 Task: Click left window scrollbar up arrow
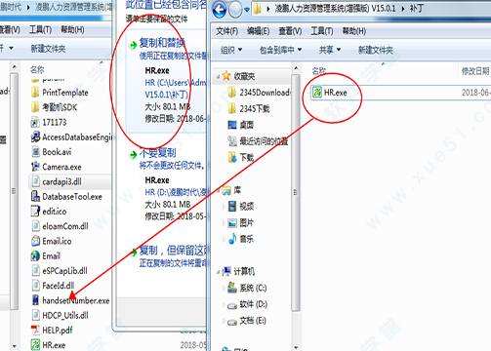click(15, 67)
